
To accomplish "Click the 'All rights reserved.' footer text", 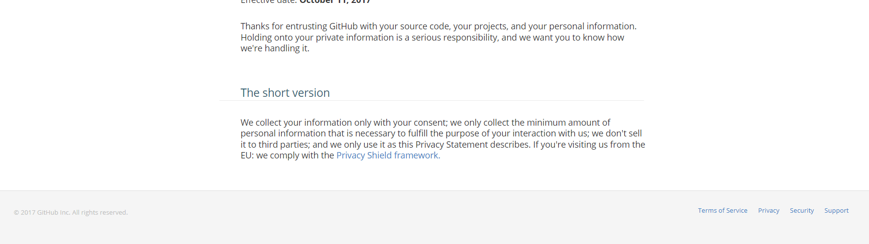I will (100, 212).
